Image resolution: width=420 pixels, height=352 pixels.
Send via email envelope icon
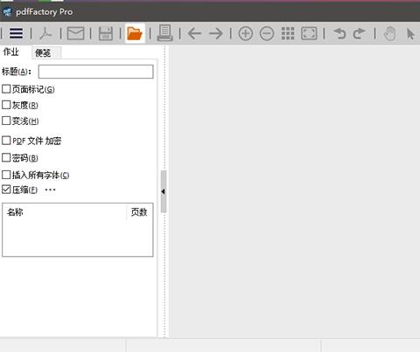[x=75, y=33]
